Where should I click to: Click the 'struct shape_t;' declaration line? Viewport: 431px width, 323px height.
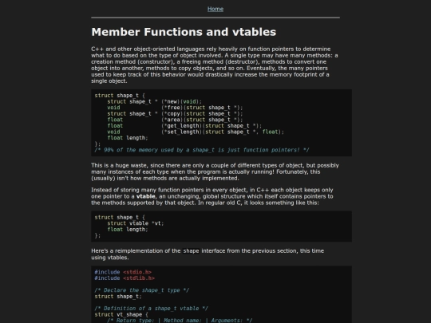coord(118,297)
